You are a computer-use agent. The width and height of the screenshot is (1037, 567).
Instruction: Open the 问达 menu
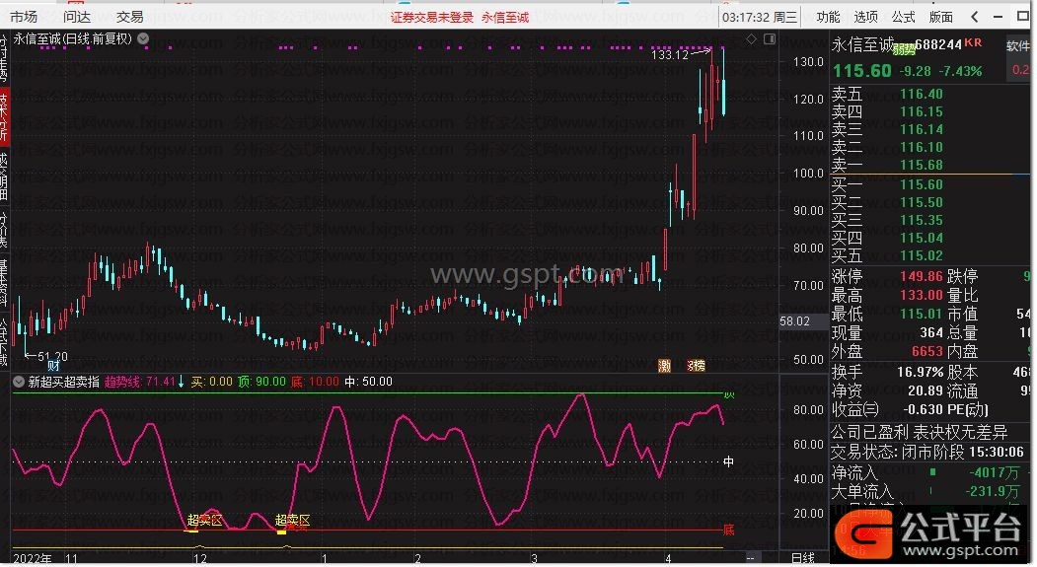point(77,17)
